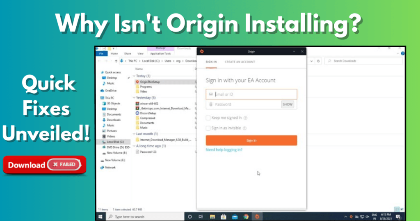Open File Explorer from the taskbar
Screen dimensions: 420x221
click(212, 217)
